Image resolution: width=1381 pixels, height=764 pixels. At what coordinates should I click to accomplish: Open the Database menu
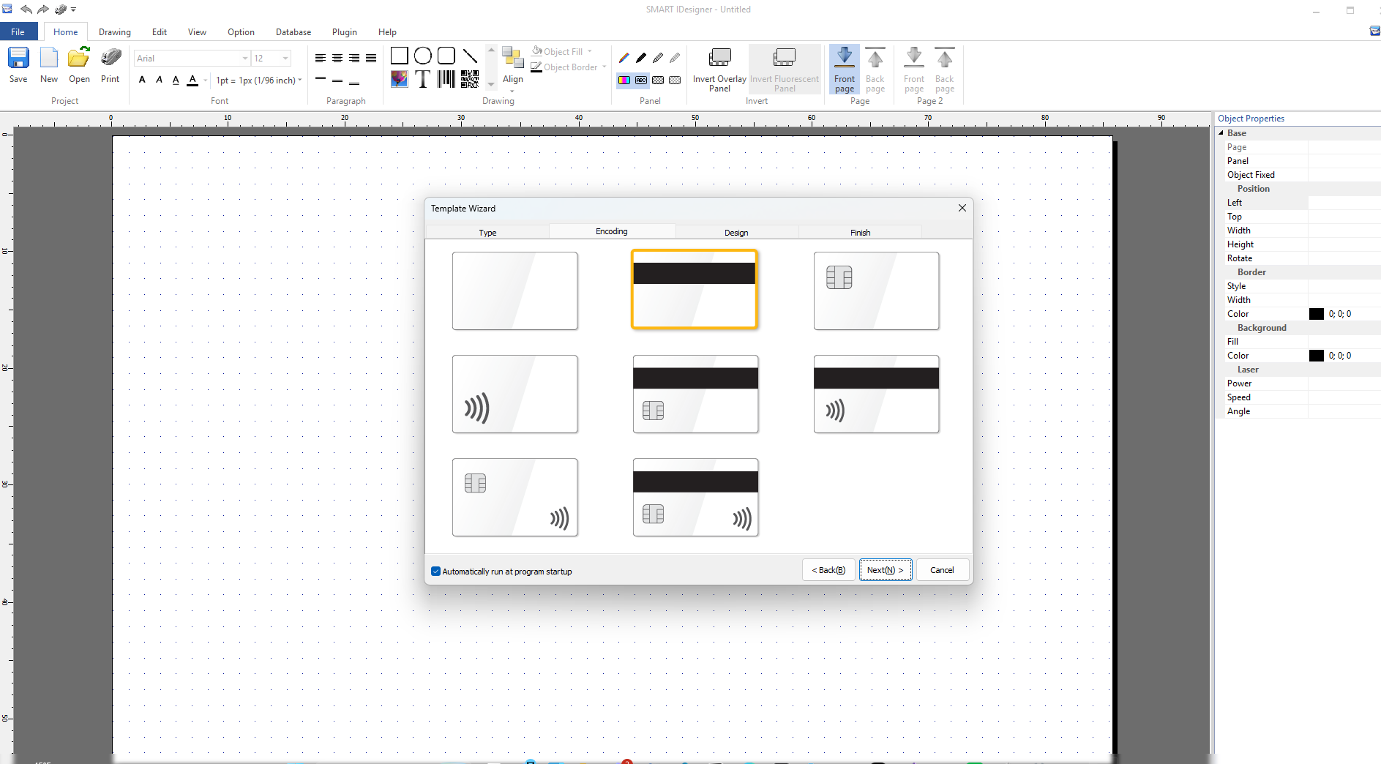click(x=293, y=32)
